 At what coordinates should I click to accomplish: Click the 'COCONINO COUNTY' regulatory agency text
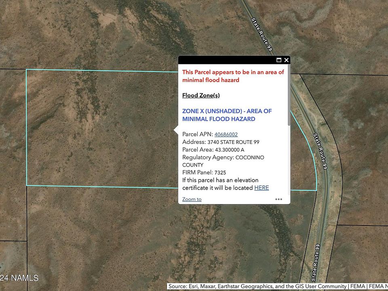tap(223, 161)
